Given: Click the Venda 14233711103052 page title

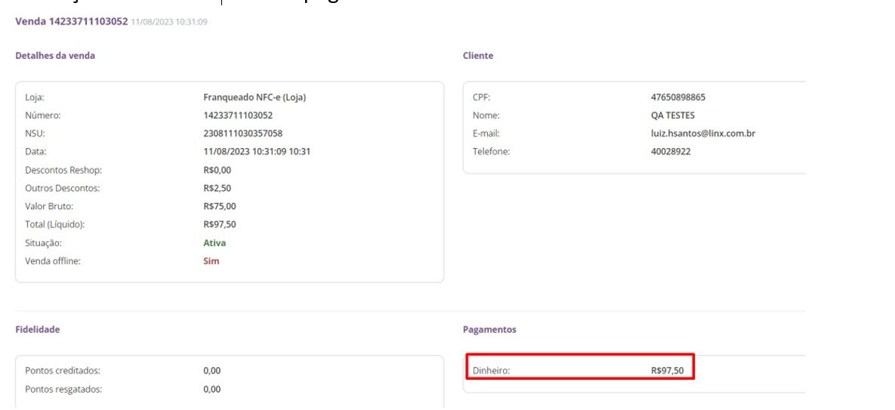Looking at the screenshot, I should (72, 21).
